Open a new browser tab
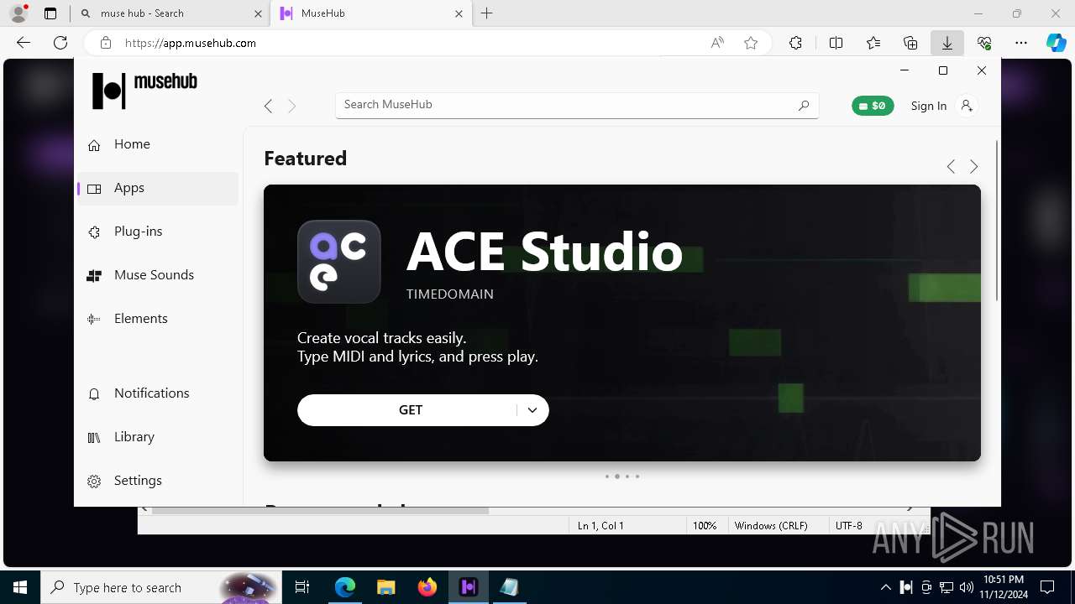 (487, 13)
